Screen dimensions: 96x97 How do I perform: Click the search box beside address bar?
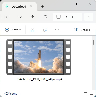click(89, 17)
